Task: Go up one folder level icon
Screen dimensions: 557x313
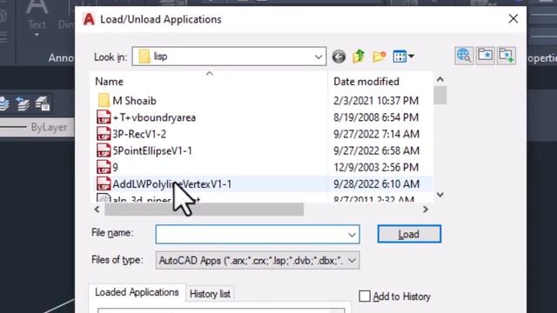Action: click(359, 56)
